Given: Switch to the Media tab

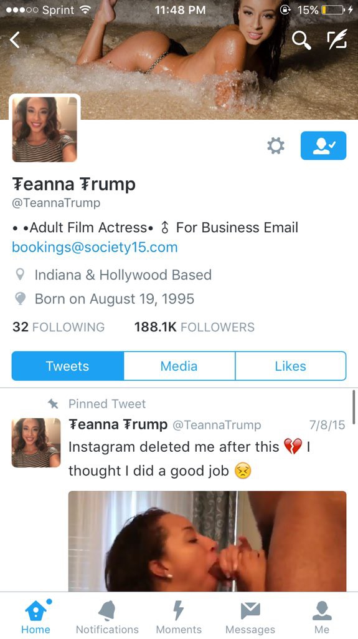Looking at the screenshot, I should click(x=179, y=366).
